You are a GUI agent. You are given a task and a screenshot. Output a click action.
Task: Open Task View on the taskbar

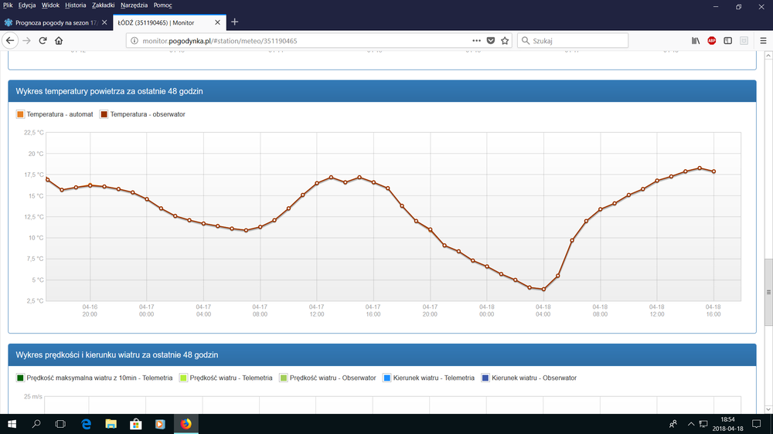tap(60, 424)
